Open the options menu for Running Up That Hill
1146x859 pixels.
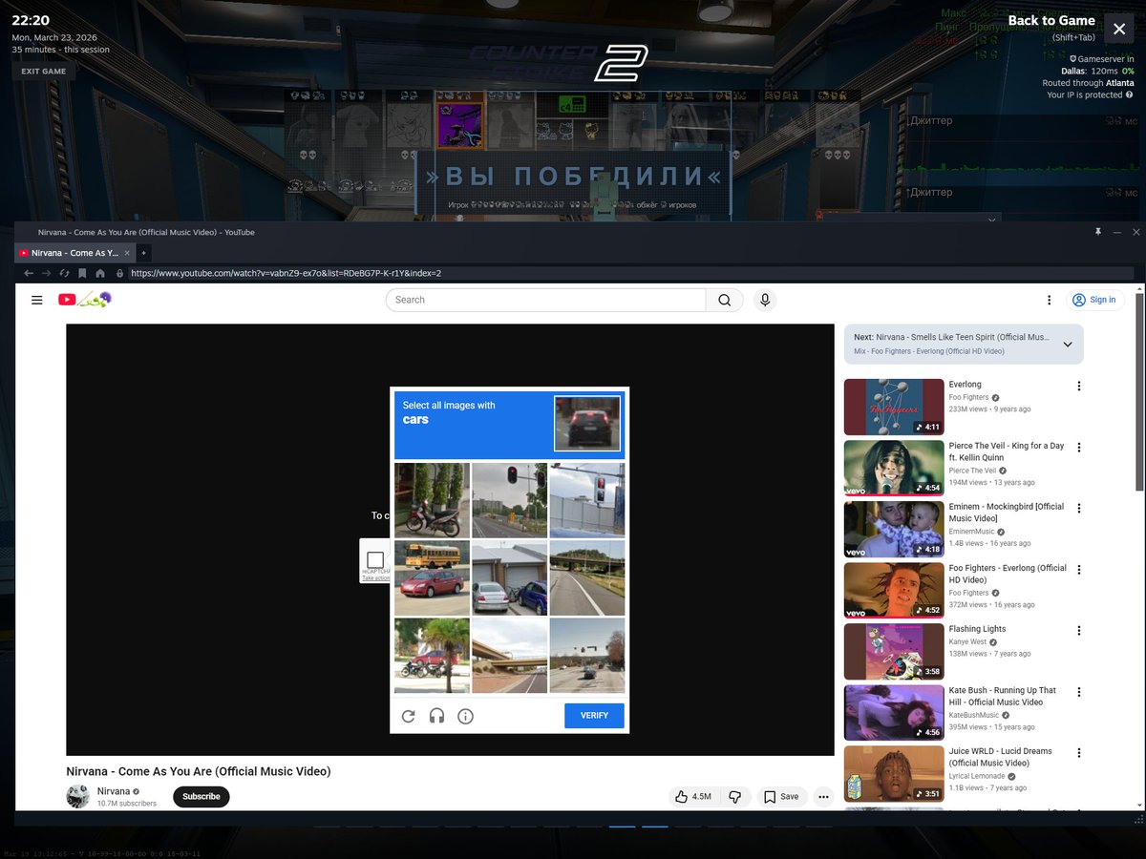tap(1079, 691)
